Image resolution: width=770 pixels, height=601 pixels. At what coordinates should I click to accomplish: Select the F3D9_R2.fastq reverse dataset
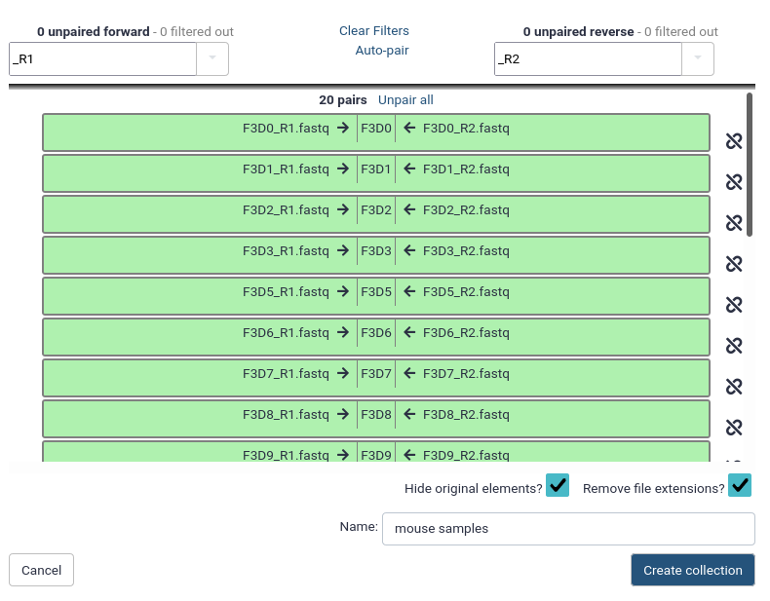tap(466, 455)
